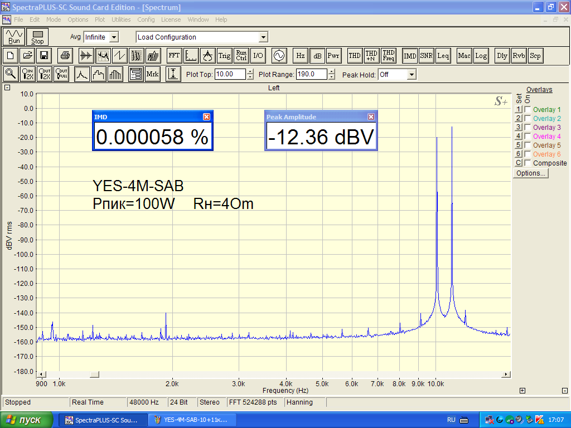571x428 pixels.
Task: Open I/O settings toolbar button
Action: click(x=258, y=56)
